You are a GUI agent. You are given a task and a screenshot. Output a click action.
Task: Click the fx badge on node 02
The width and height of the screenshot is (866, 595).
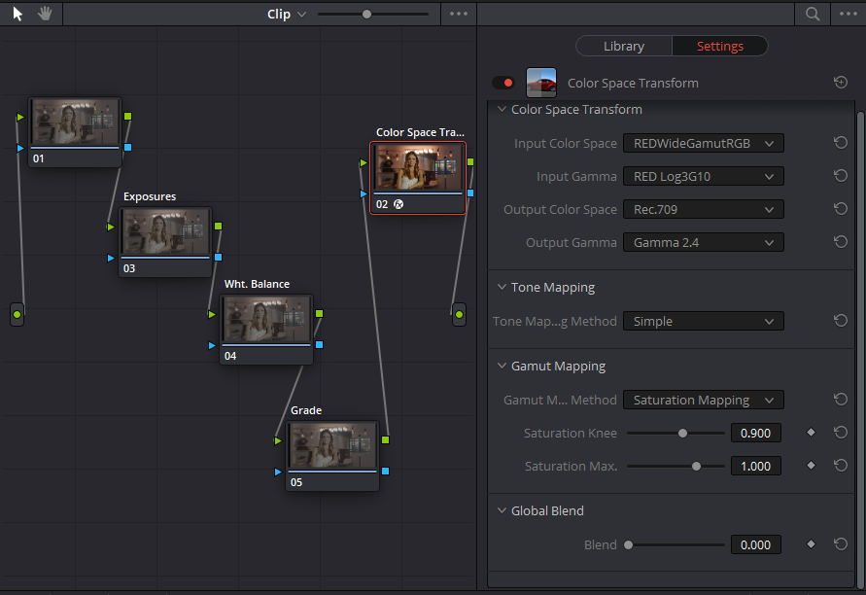pos(398,204)
